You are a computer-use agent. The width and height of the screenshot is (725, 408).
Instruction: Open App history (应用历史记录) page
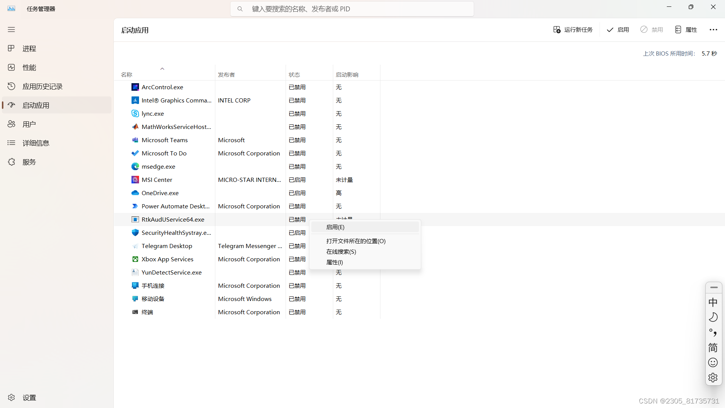pyautogui.click(x=57, y=86)
